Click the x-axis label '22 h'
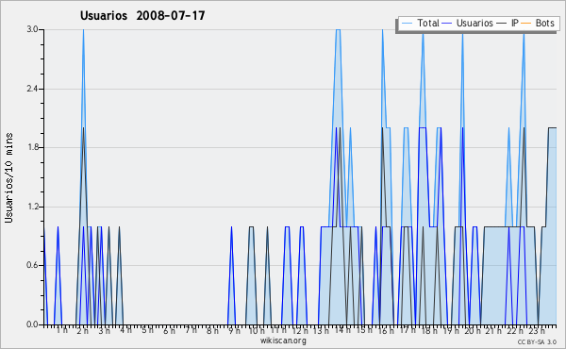Image resolution: width=566 pixels, height=349 pixels. [515, 330]
